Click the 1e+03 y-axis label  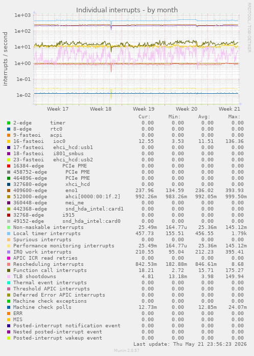tap(22, 15)
